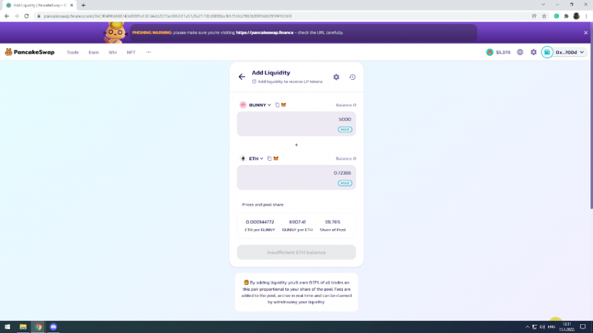This screenshot has height=333, width=593.
Task: Click MAX under the ETH amount
Action: click(345, 183)
